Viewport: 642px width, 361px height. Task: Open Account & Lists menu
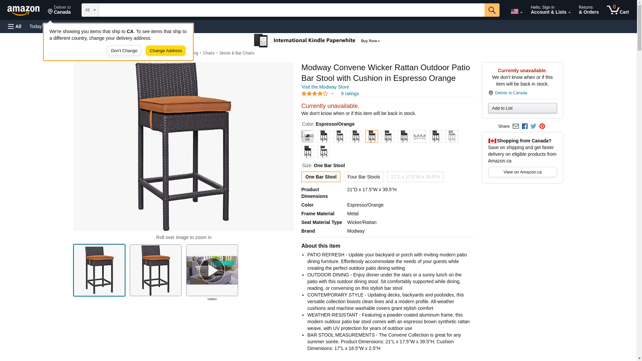550,10
